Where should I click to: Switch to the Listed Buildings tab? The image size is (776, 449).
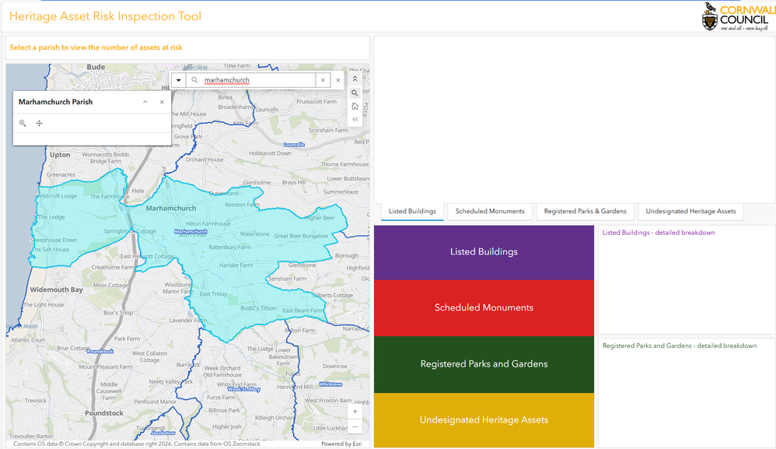pyautogui.click(x=412, y=212)
